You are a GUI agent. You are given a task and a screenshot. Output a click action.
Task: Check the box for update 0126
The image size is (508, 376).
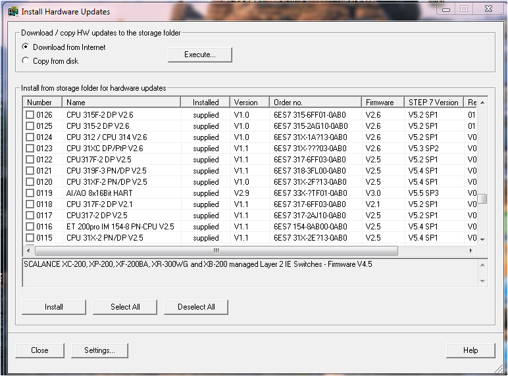coord(30,115)
